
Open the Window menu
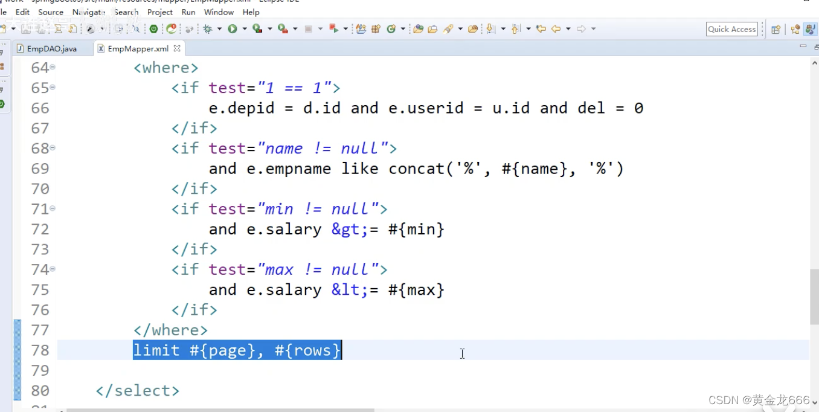[219, 12]
